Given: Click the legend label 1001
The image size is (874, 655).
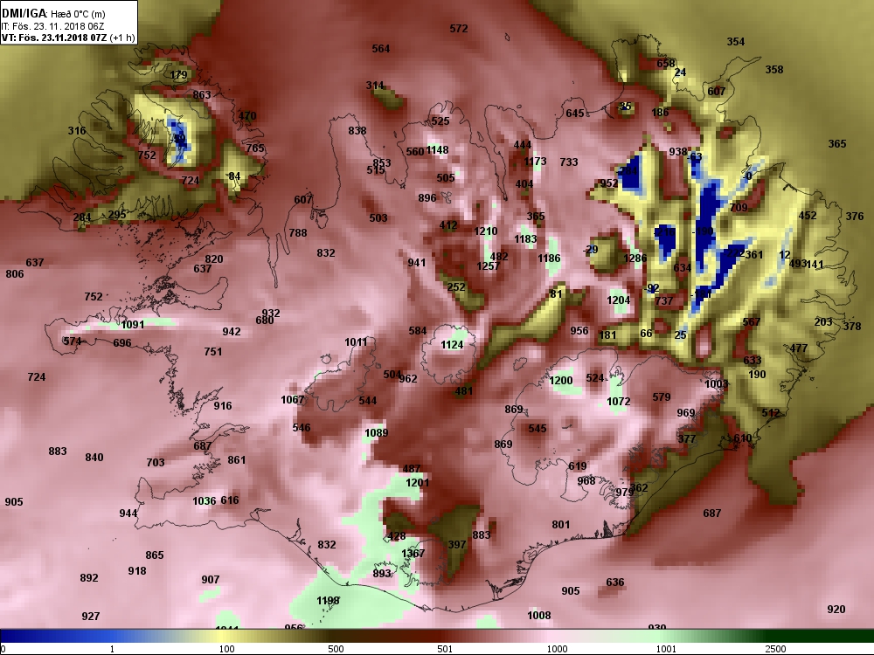Looking at the screenshot, I should tap(666, 649).
